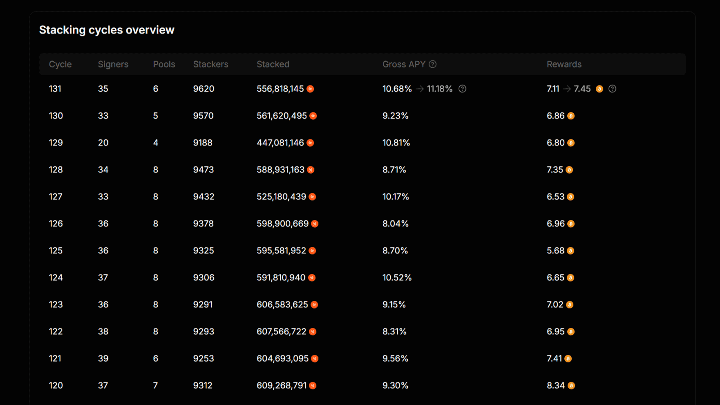Click help icon next to 7.45 rewards
720x405 pixels.
tap(612, 89)
